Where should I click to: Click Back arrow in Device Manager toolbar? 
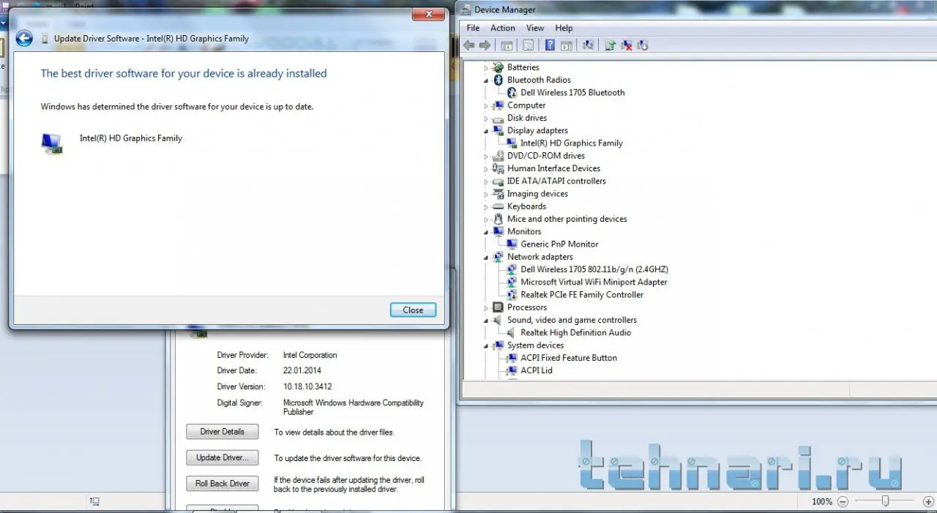pos(468,45)
